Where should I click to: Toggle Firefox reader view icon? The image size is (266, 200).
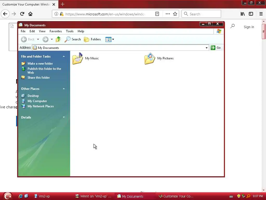point(157,14)
